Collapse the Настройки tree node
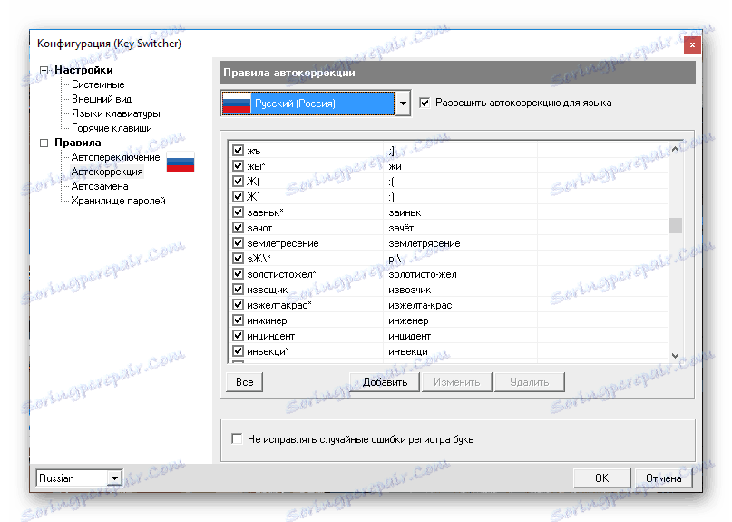This screenshot has width=732, height=522. pyautogui.click(x=44, y=70)
